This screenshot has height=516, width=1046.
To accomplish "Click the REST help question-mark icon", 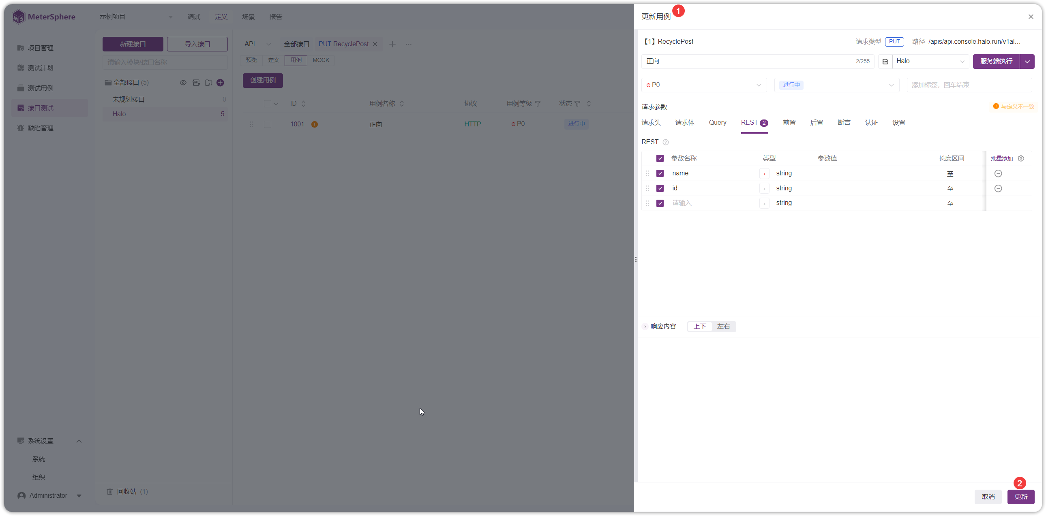I will click(x=666, y=142).
